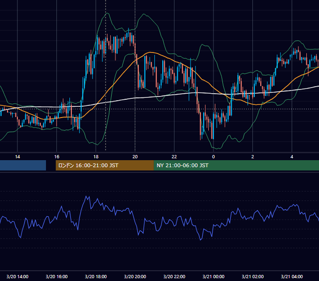Image resolution: width=319 pixels, height=281 pixels.
Task: Click the hour label 16 on the time axis
Action: pyautogui.click(x=57, y=157)
